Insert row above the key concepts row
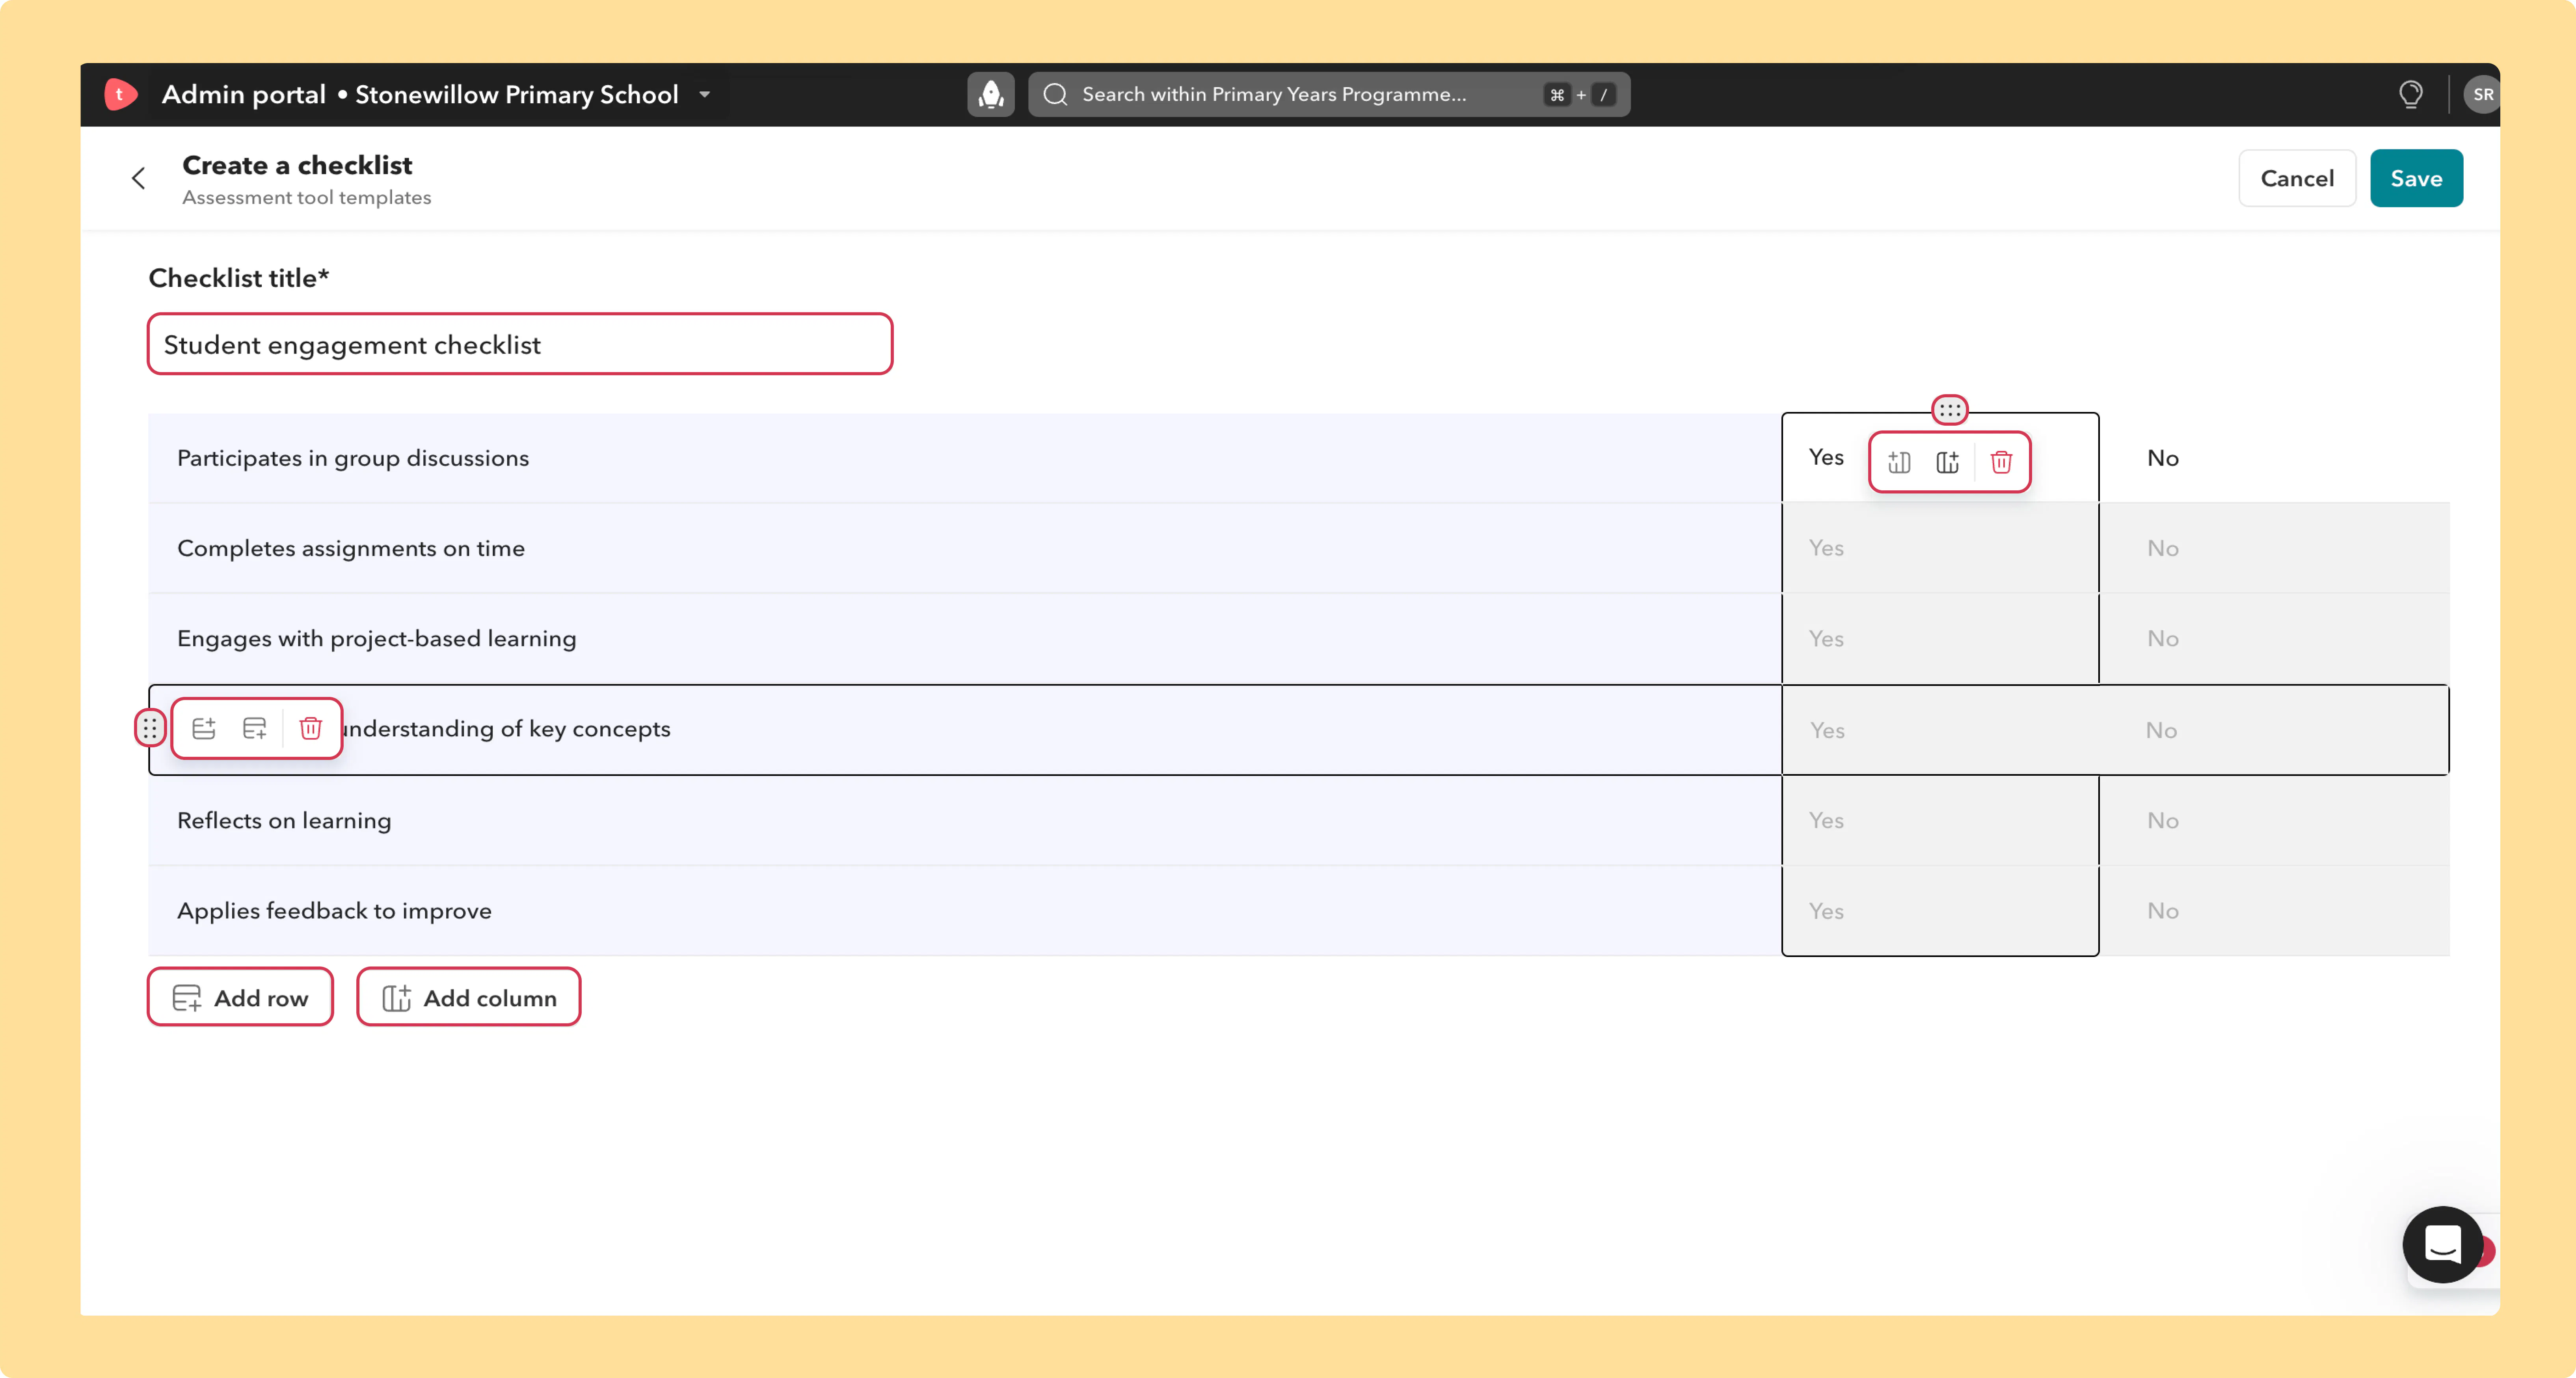 pos(204,728)
